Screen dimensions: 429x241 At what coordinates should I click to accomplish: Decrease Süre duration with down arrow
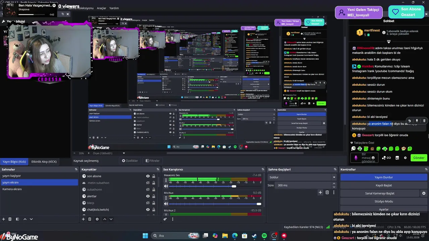point(334,187)
